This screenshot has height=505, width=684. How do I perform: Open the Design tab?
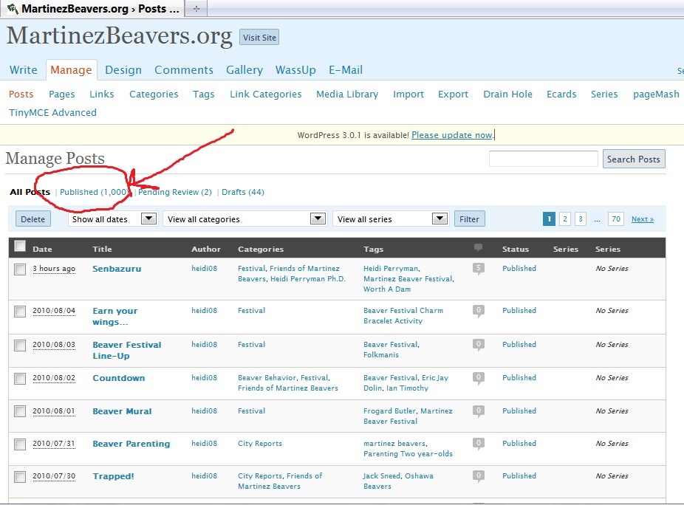(123, 70)
